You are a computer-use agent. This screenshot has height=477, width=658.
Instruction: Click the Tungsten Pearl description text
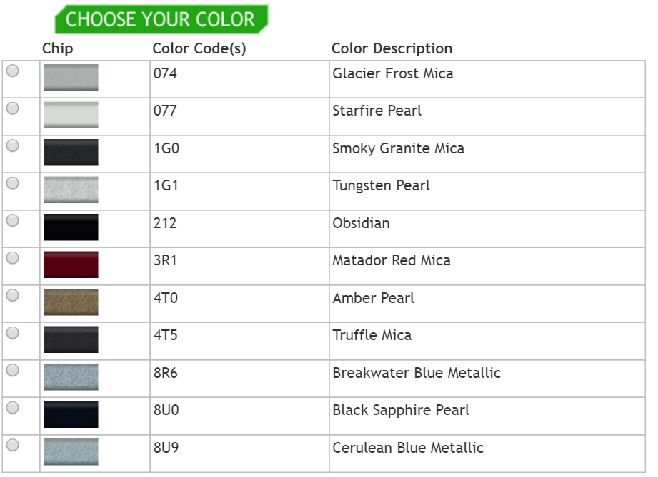381,186
